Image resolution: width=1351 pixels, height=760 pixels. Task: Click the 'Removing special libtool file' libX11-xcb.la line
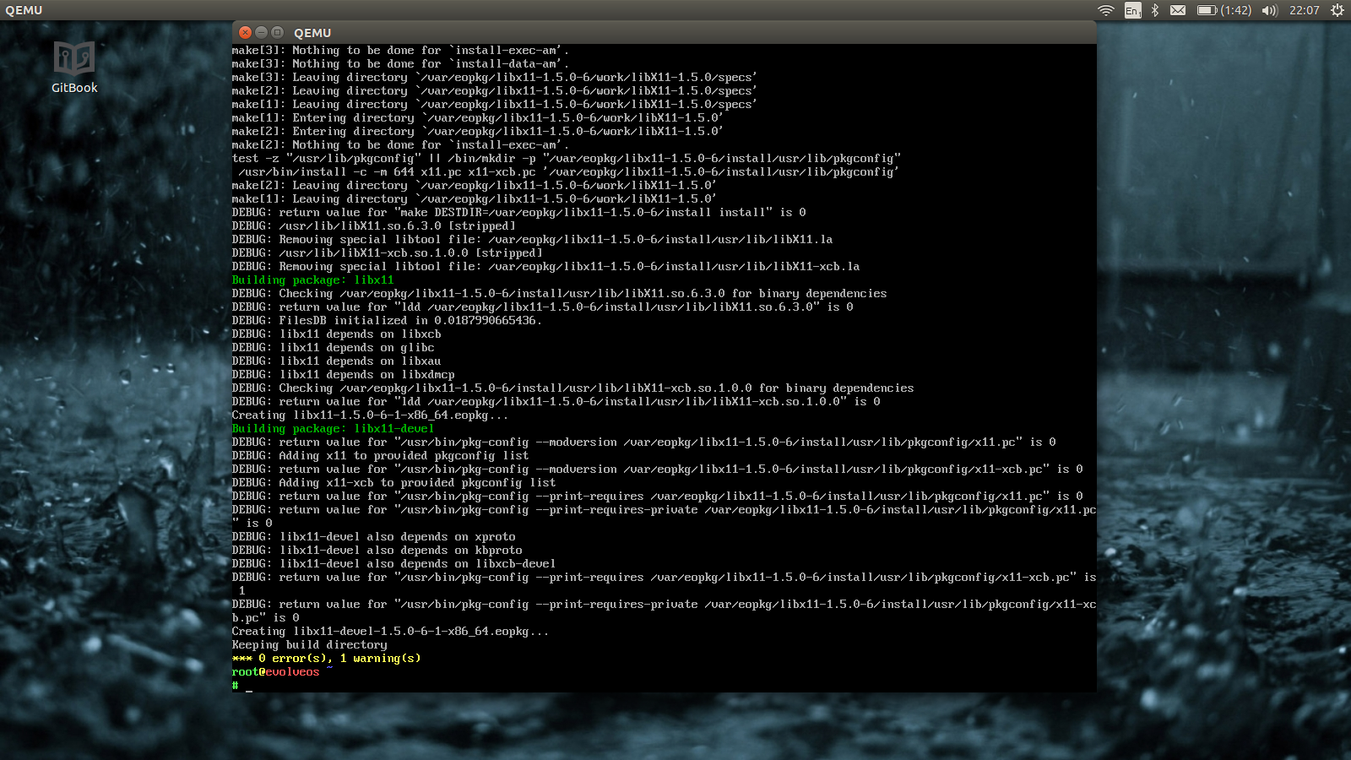[x=546, y=266]
